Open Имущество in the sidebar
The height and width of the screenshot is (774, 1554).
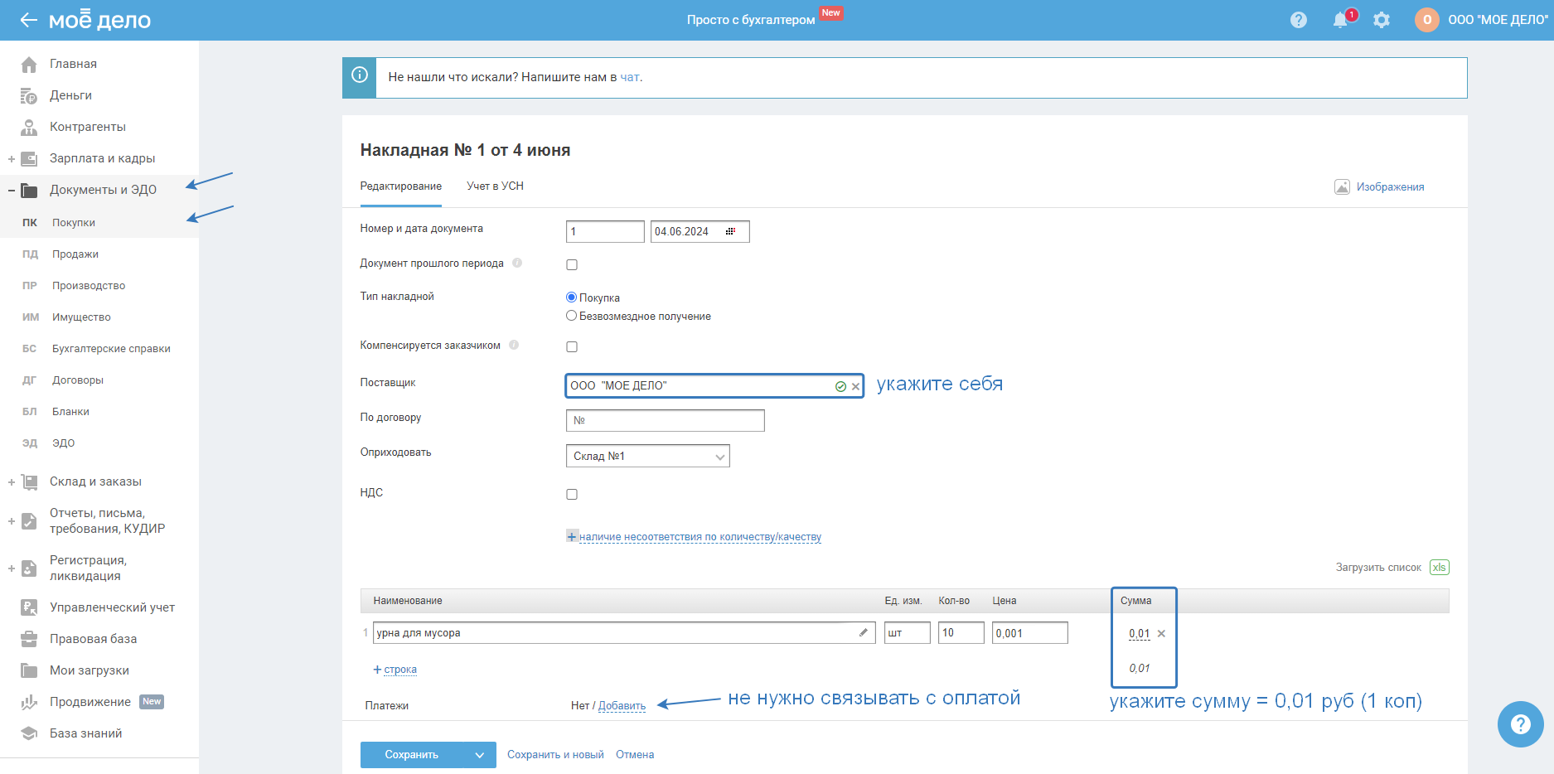click(x=81, y=317)
